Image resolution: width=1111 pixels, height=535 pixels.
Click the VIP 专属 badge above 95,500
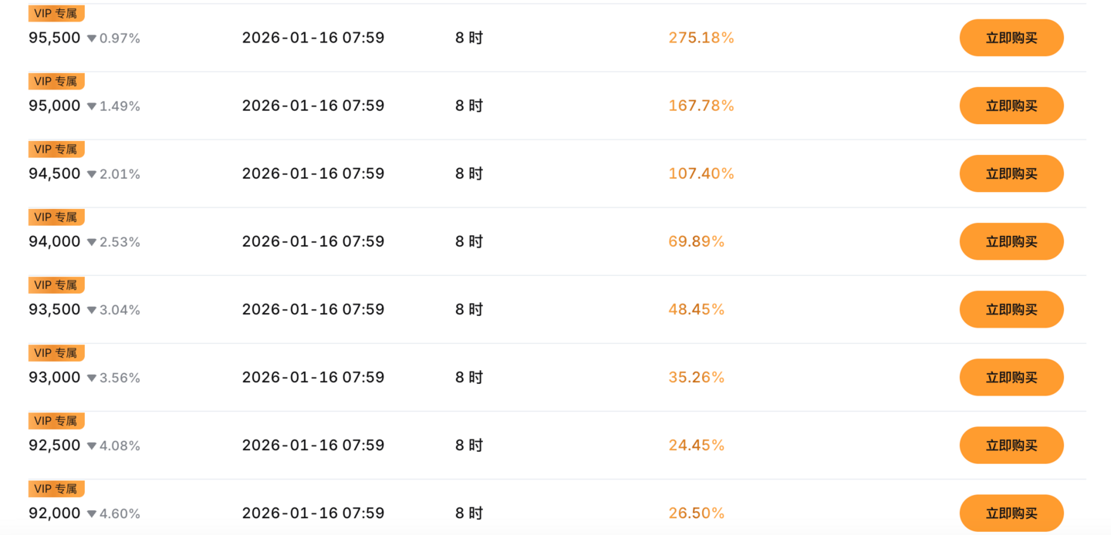point(56,14)
